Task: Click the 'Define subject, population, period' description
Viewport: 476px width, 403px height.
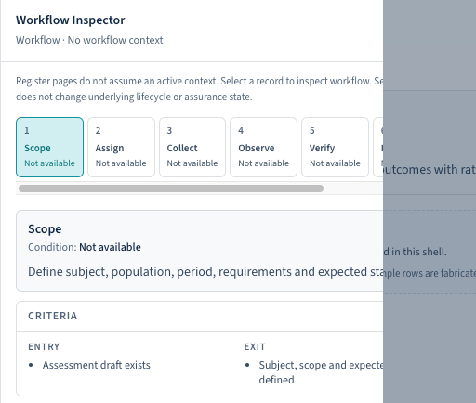Action: [x=205, y=272]
